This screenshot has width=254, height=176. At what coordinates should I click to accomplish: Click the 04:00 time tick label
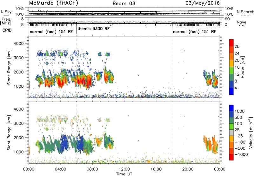(x=60, y=169)
